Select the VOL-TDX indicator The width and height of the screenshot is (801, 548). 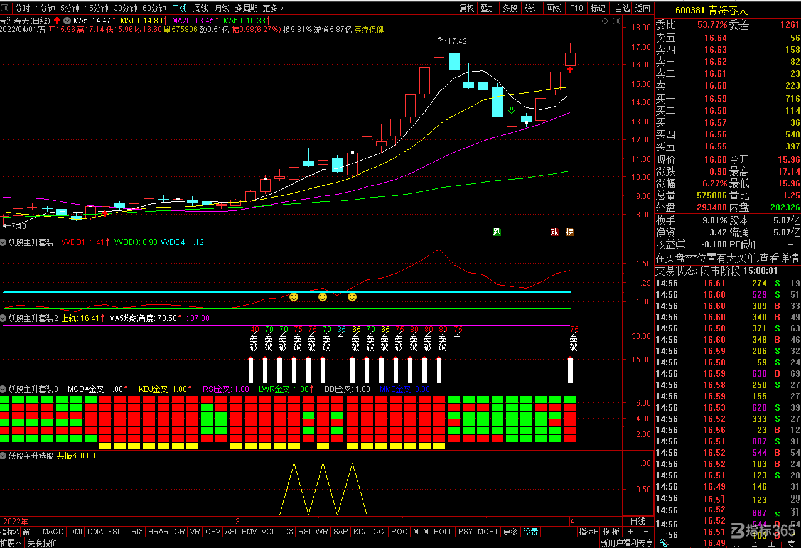tap(277, 532)
